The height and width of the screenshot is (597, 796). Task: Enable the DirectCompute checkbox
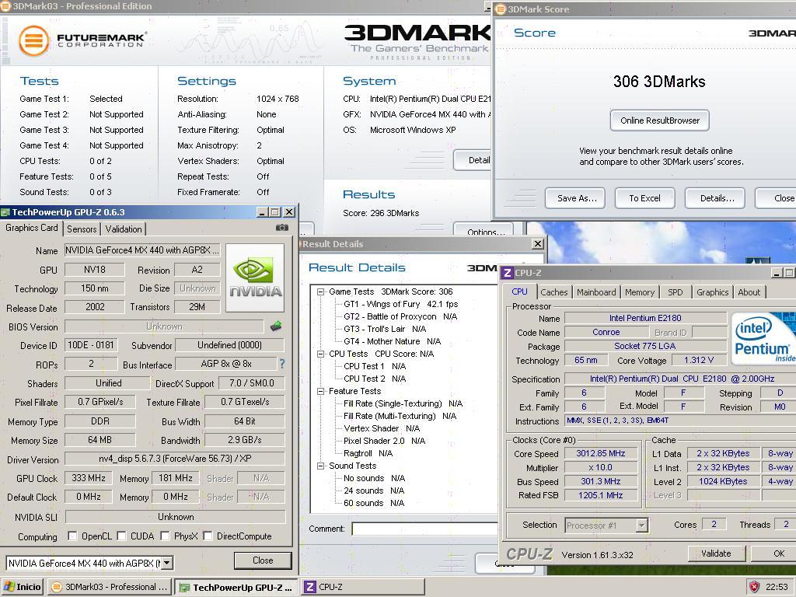208,536
